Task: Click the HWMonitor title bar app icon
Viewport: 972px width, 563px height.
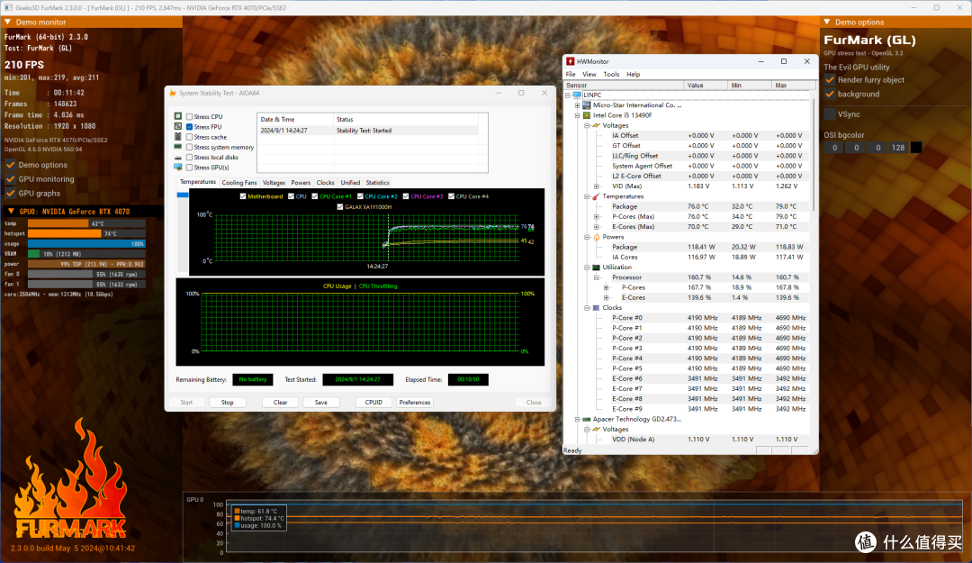Action: pos(571,61)
